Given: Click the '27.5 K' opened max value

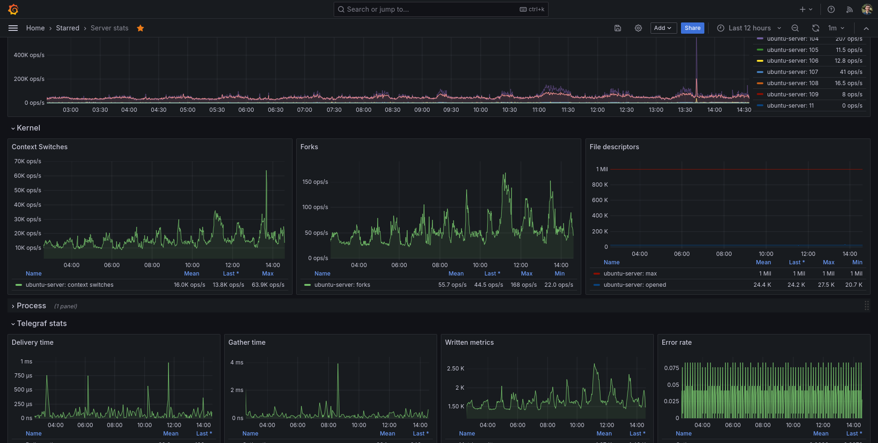Looking at the screenshot, I should (827, 285).
